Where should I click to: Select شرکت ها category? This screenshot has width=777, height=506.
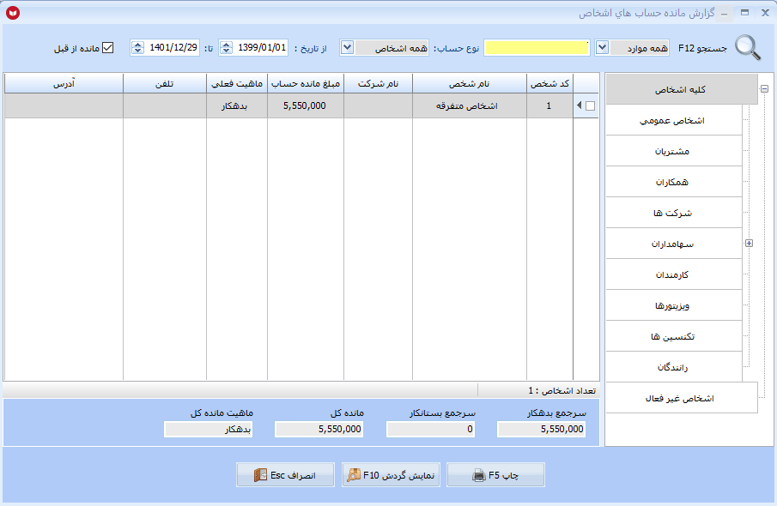click(x=673, y=213)
